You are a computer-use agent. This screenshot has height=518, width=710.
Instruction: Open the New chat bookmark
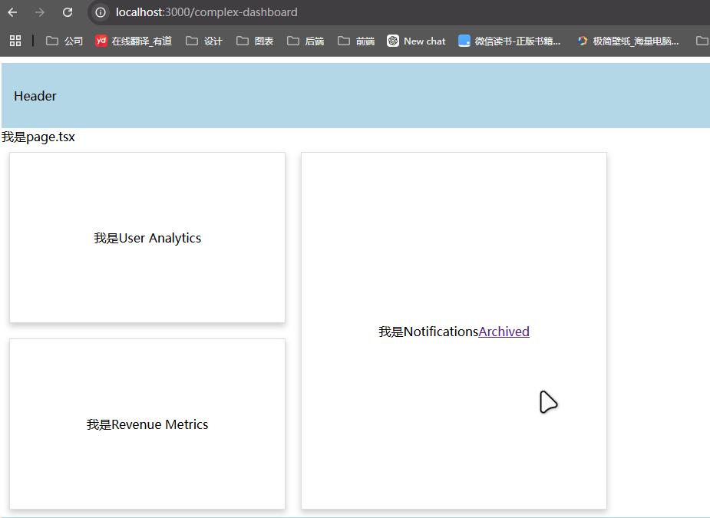(x=416, y=41)
